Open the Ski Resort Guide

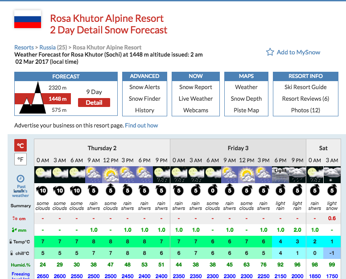click(305, 87)
